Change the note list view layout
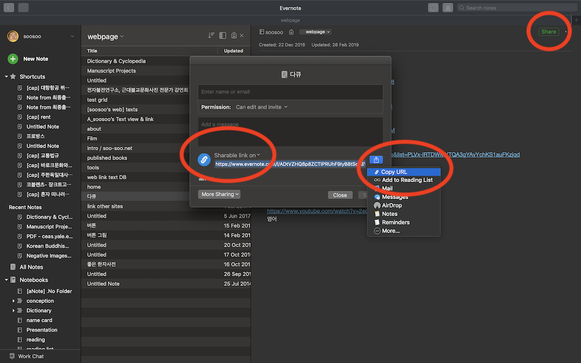The width and height of the screenshot is (581, 363). pyautogui.click(x=222, y=35)
